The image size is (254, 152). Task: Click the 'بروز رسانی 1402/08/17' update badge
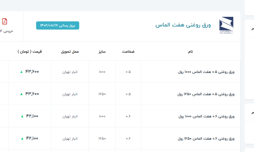58,25
